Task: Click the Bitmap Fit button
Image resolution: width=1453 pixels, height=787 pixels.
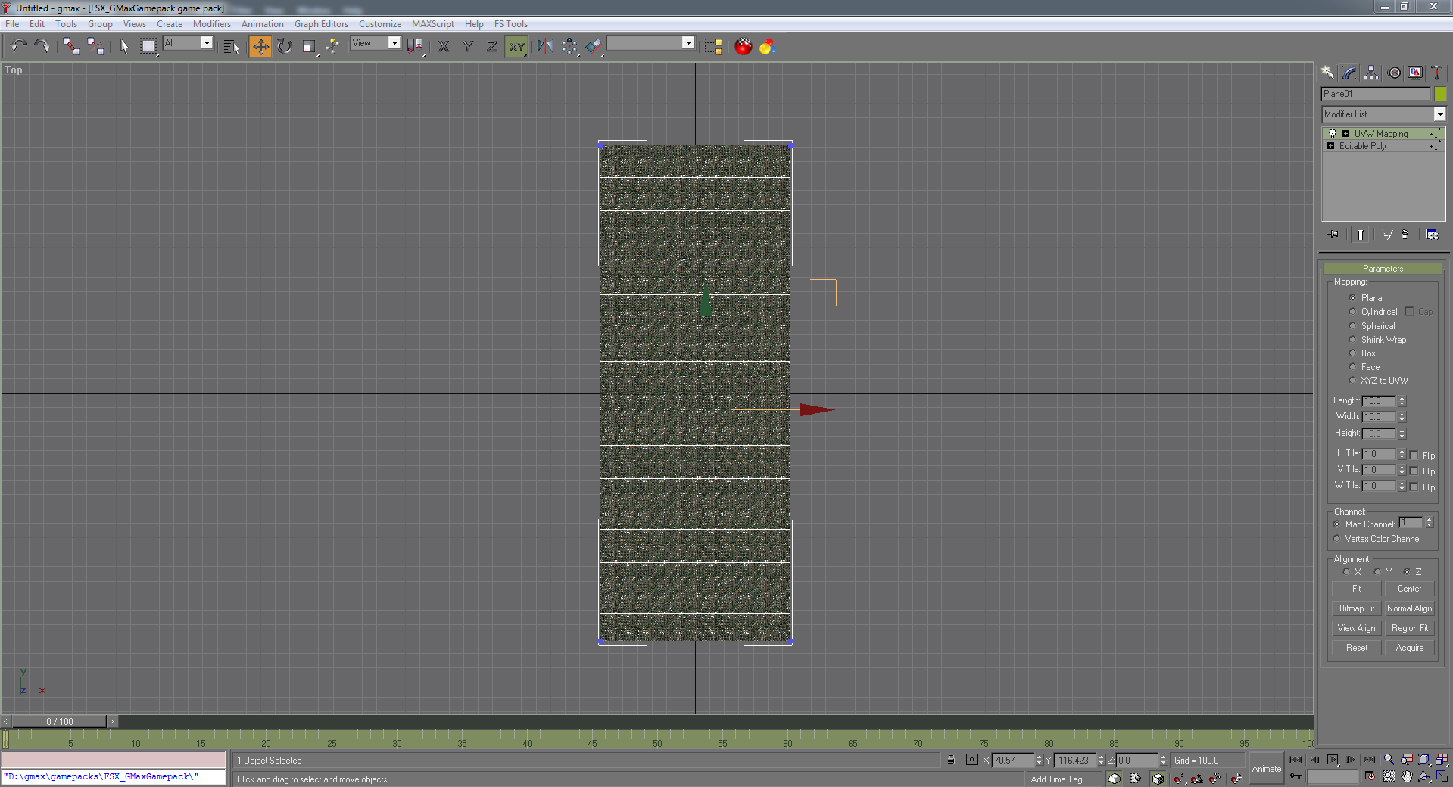Action: [x=1356, y=608]
